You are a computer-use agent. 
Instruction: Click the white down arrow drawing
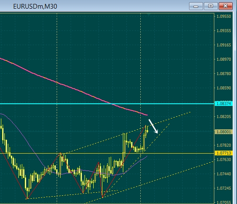153,126
